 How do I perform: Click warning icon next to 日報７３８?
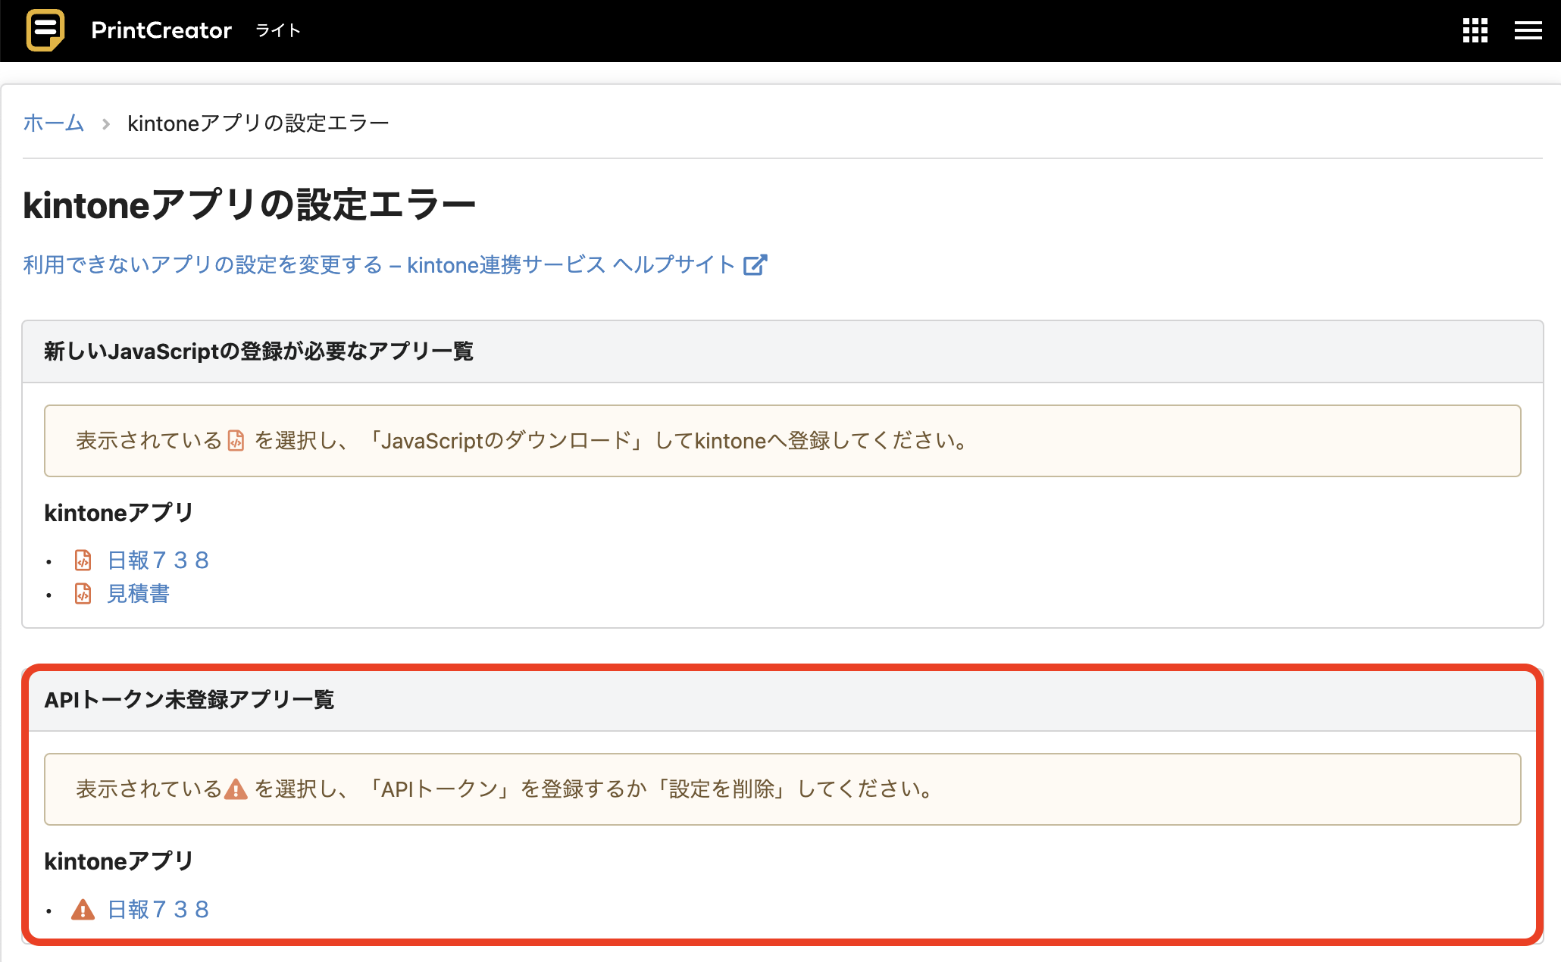point(83,909)
